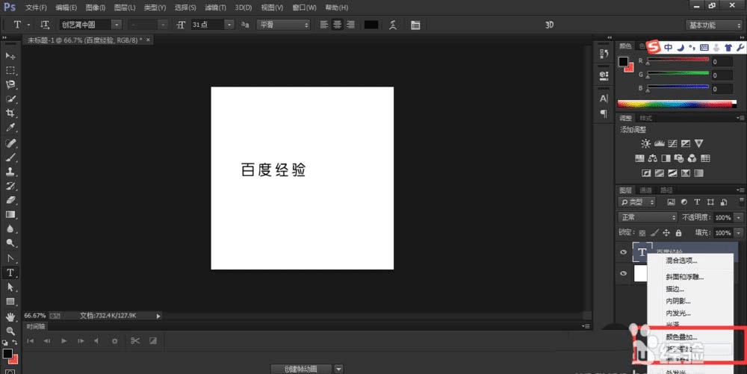Select the Blur tool
Screen dimensions: 747x374
click(x=10, y=228)
